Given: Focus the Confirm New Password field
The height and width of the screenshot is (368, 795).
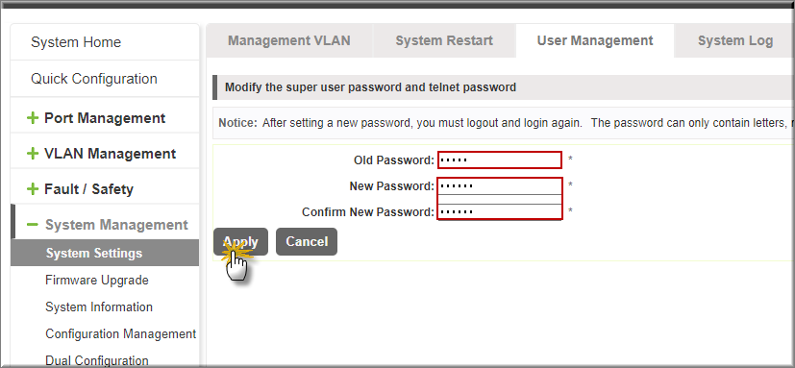Looking at the screenshot, I should (x=500, y=211).
